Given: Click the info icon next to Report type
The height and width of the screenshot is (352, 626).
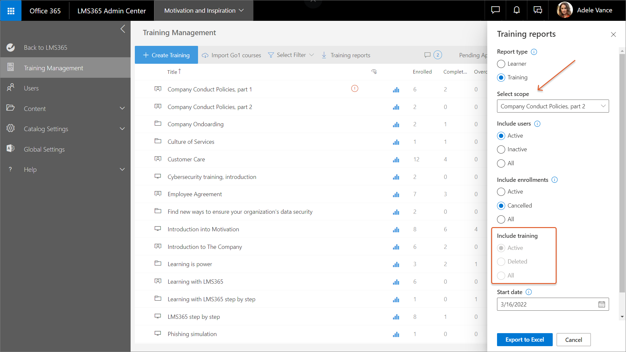Looking at the screenshot, I should tap(534, 52).
